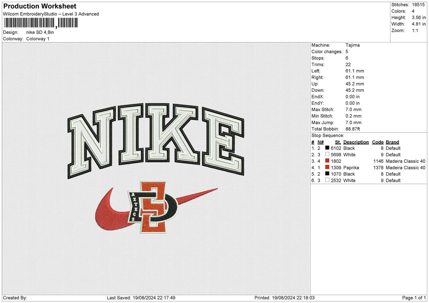Click the "EndX:" label
The height and width of the screenshot is (303, 429).
tap(318, 97)
